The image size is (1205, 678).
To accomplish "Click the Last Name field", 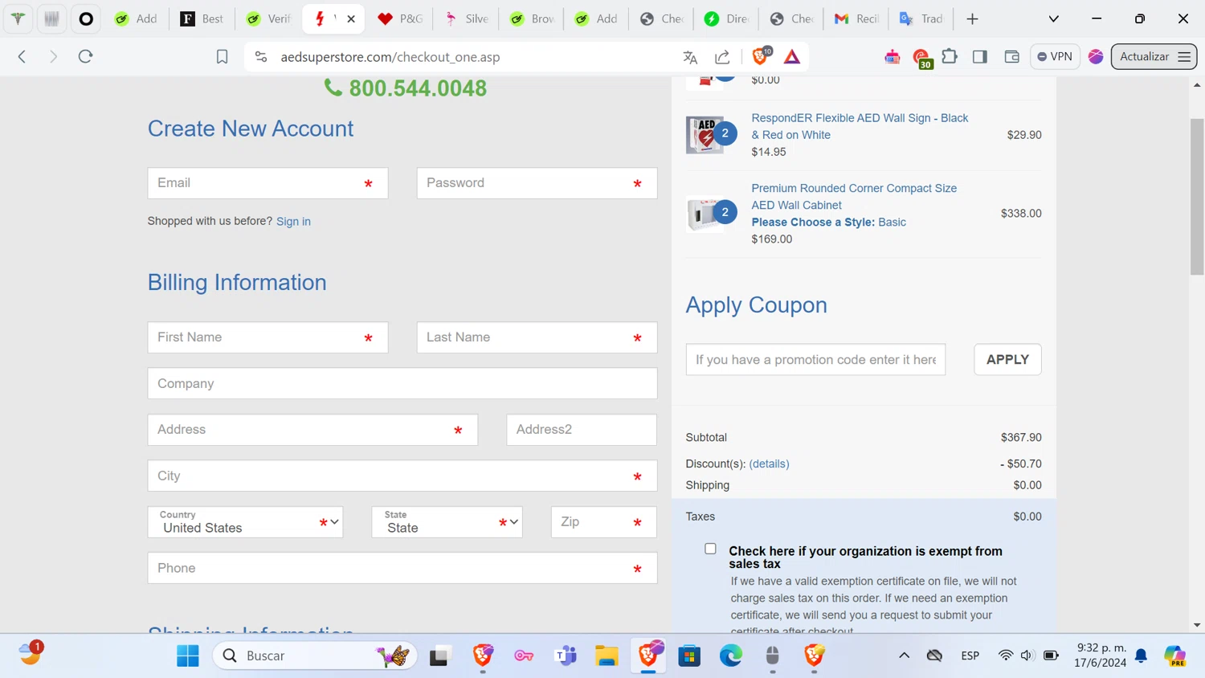I will [537, 337].
